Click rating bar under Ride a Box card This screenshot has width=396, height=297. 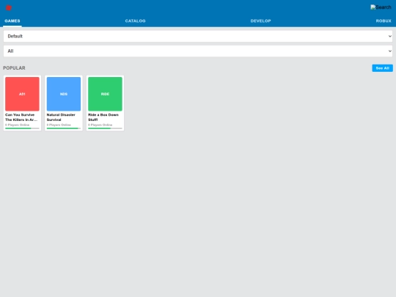105,128
